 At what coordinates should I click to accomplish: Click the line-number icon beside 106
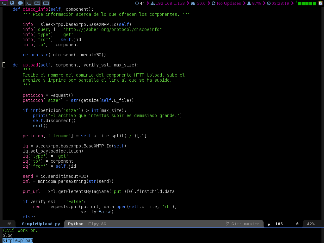click(269, 224)
